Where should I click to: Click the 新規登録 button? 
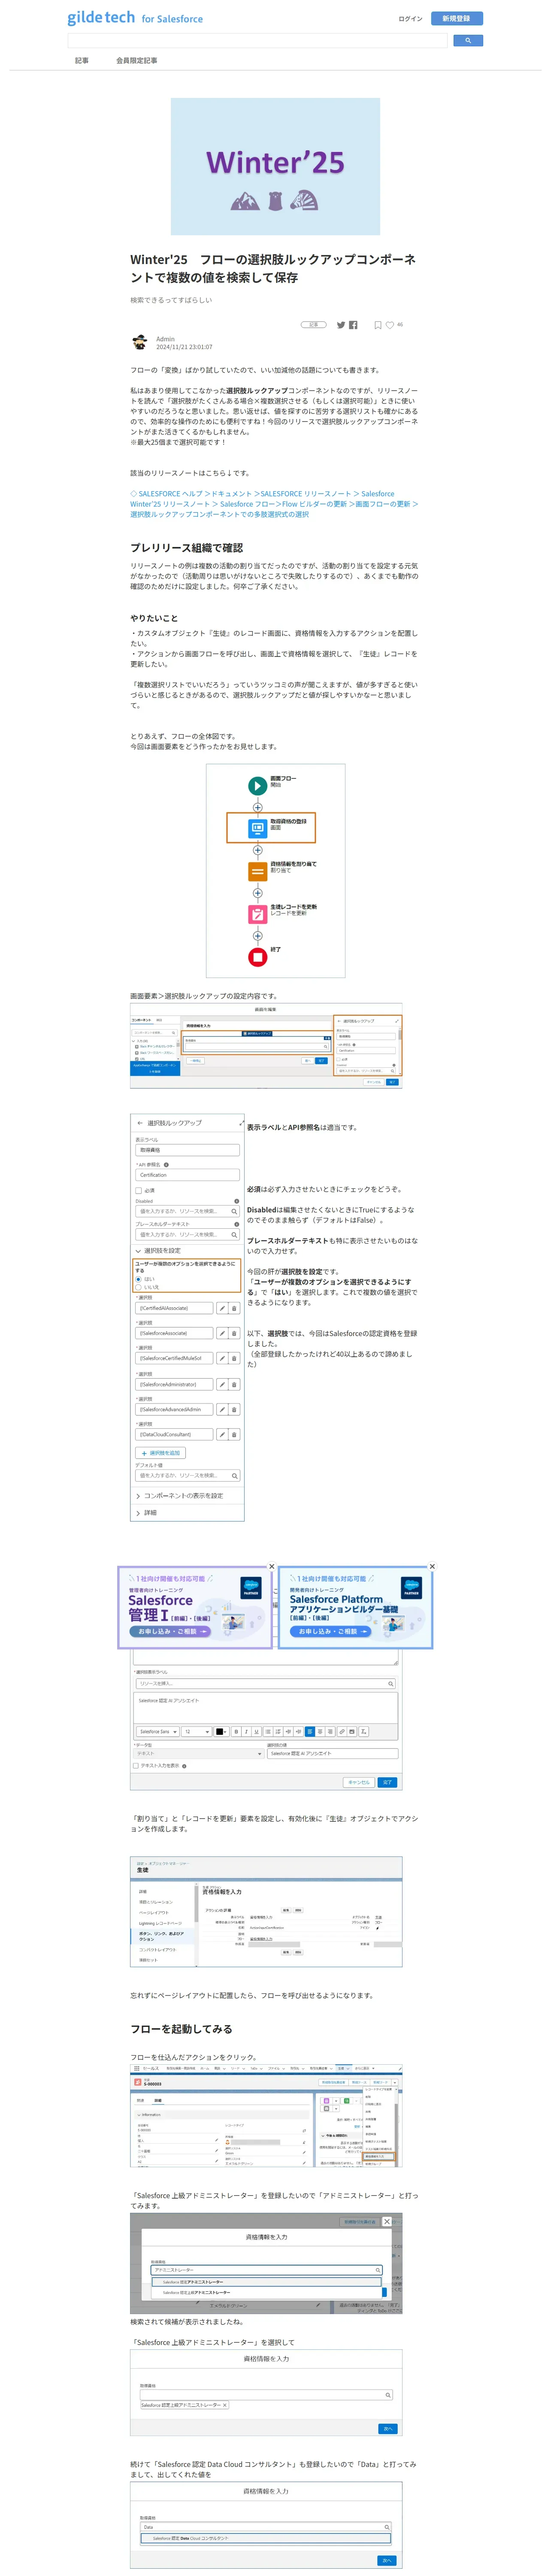(456, 18)
